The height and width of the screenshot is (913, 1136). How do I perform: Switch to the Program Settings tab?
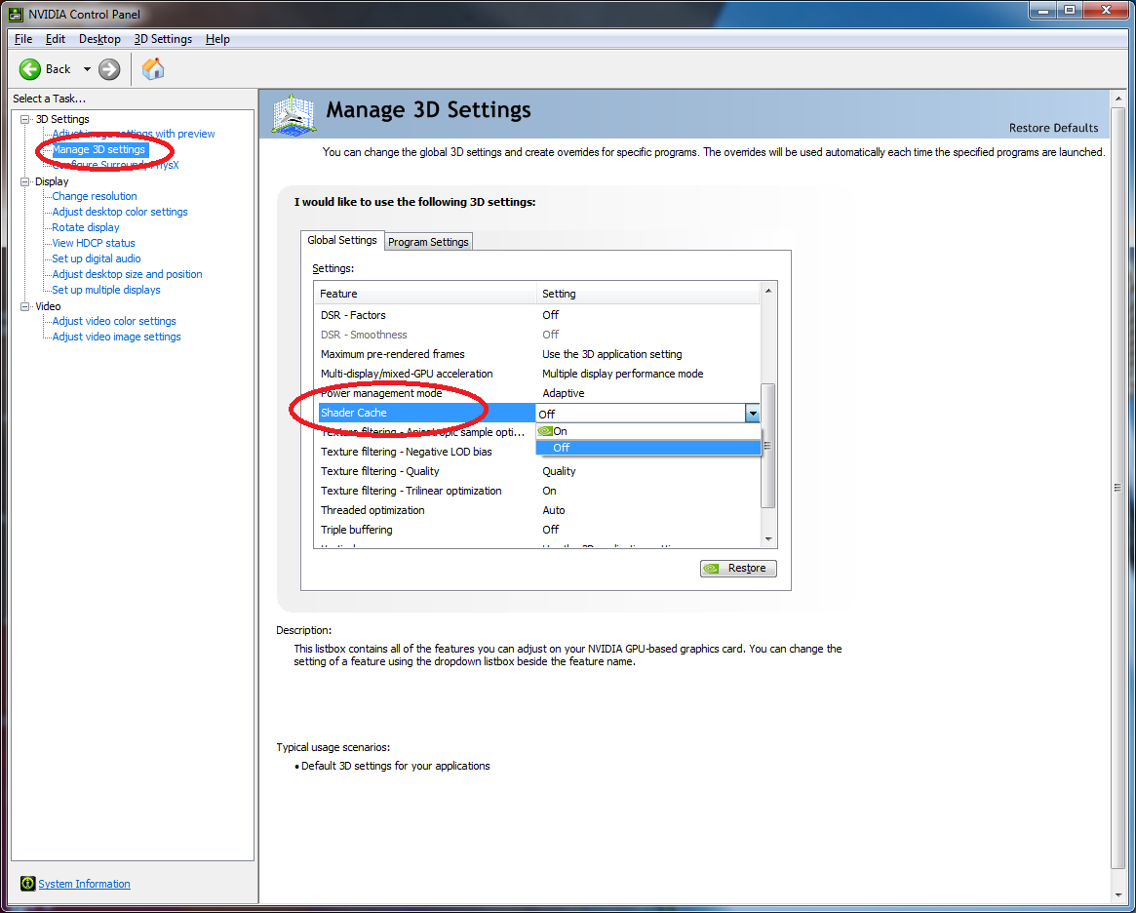[x=428, y=242]
